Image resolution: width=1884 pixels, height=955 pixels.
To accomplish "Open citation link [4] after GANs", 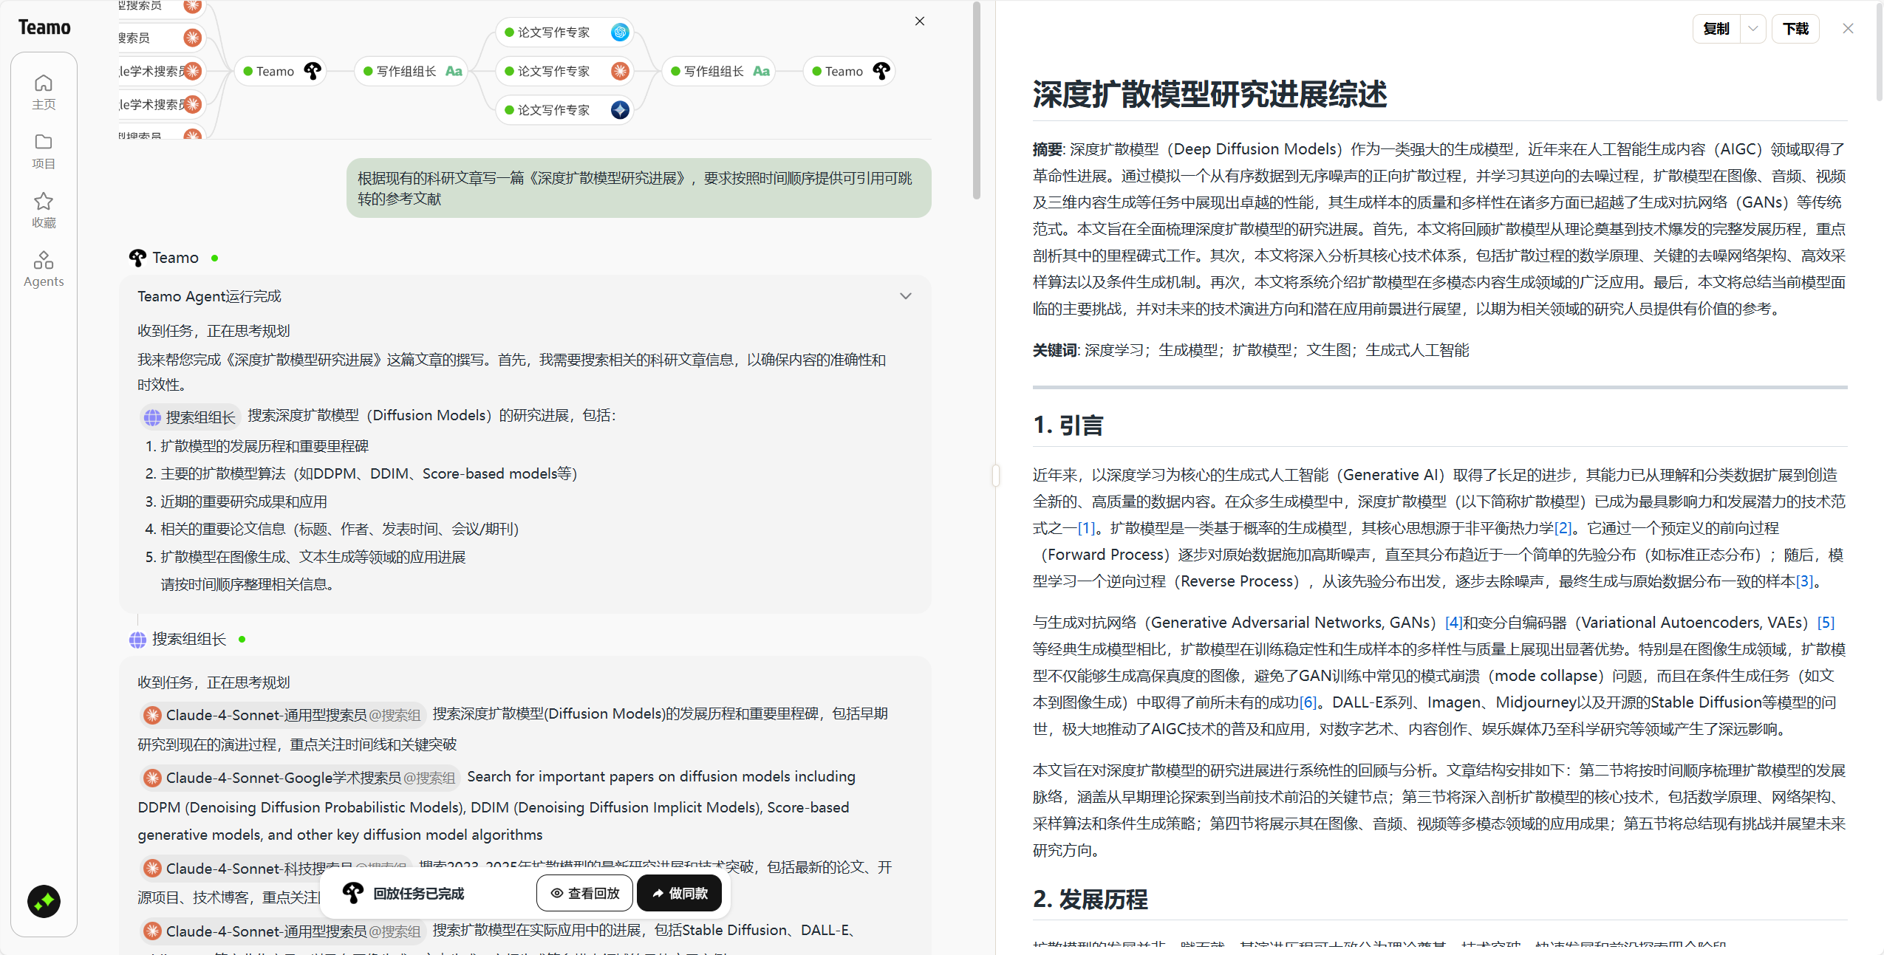I will (1453, 623).
